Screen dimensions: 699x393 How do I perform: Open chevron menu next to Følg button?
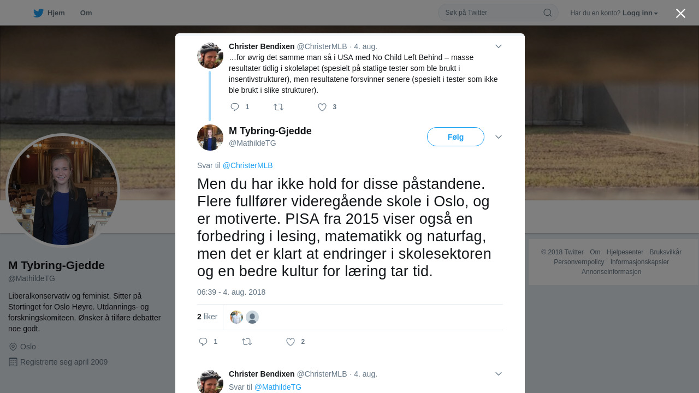tap(499, 137)
